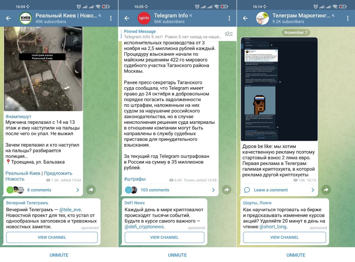Tap chevron next to Leave a comment
Screen dimensions: 355x262
coord(313,190)
